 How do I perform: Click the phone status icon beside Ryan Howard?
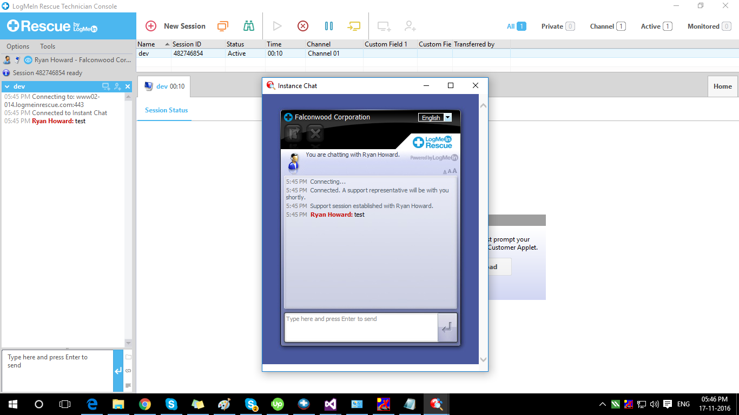click(17, 60)
